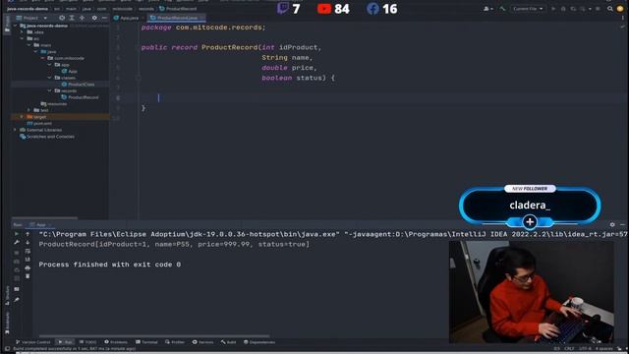Screen dimensions: 629x354
Task: Click the Print icon in Run console
Action: pyautogui.click(x=28, y=268)
